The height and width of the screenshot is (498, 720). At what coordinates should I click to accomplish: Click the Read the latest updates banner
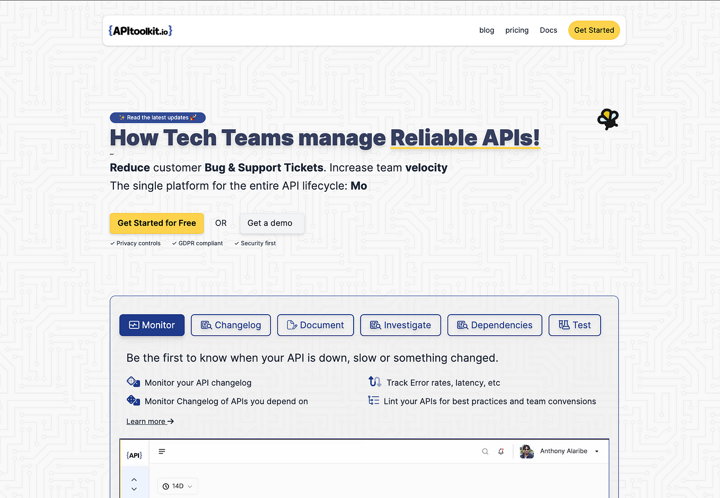[x=157, y=118]
